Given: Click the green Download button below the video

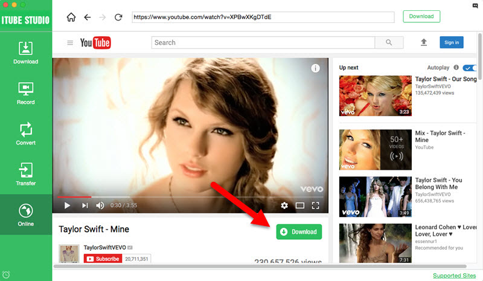Looking at the screenshot, I should click(x=299, y=231).
